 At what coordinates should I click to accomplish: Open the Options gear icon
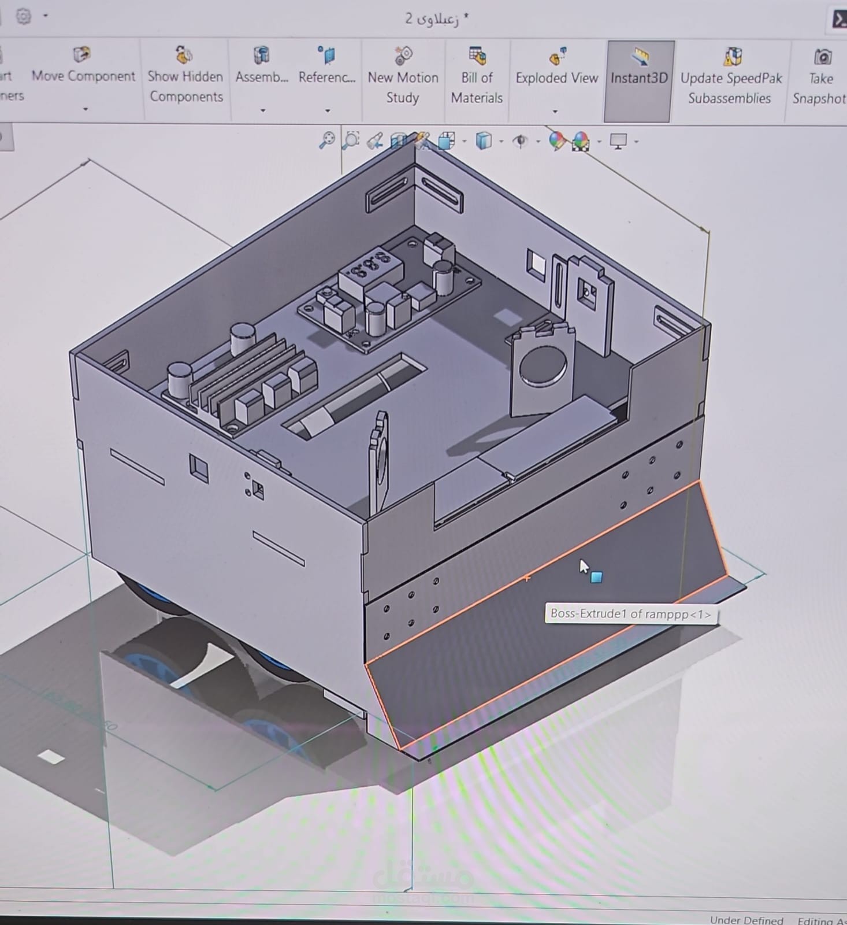click(24, 16)
